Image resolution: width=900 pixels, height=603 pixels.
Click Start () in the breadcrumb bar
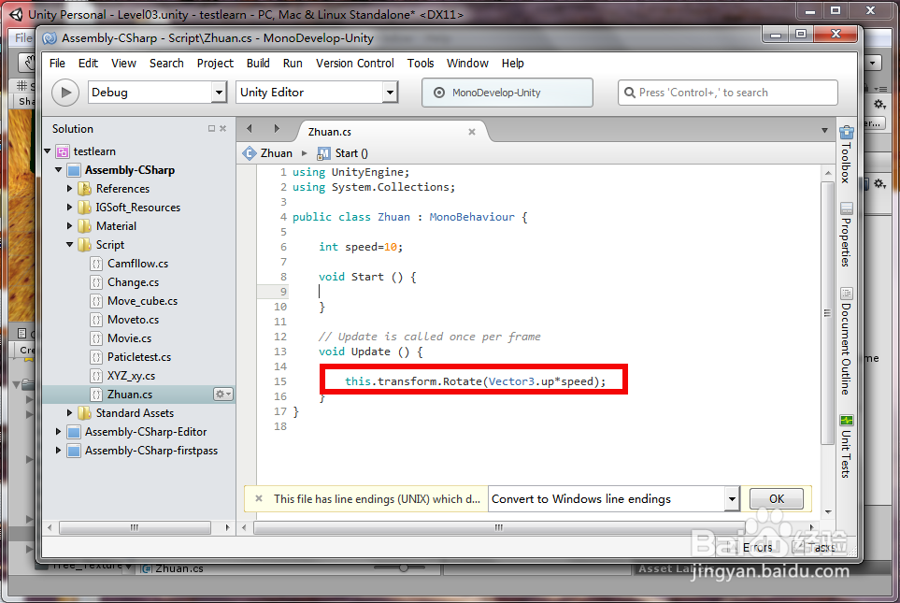[x=351, y=153]
